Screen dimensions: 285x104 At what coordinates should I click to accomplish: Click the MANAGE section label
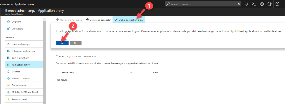[10, 38]
